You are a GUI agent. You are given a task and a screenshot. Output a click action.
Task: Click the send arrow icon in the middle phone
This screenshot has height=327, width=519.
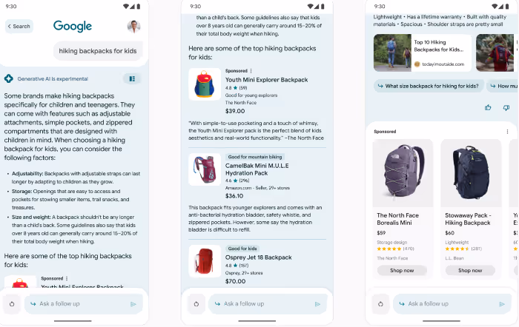pyautogui.click(x=317, y=304)
